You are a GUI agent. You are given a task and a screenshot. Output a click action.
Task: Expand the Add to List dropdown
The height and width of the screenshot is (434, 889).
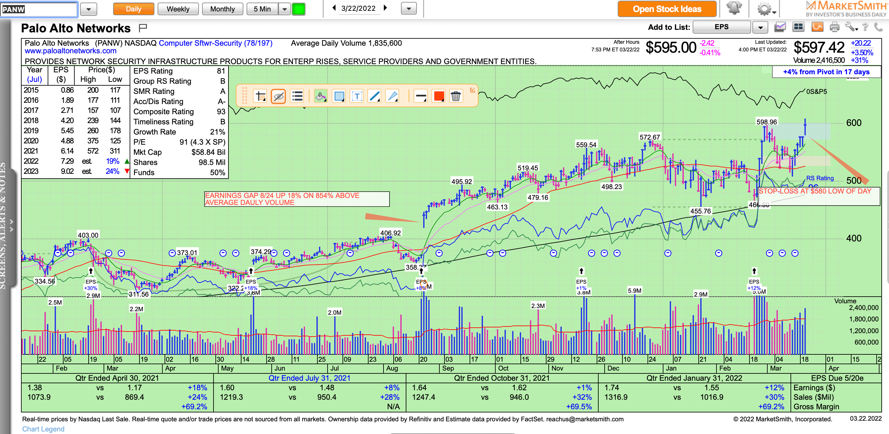click(x=760, y=27)
